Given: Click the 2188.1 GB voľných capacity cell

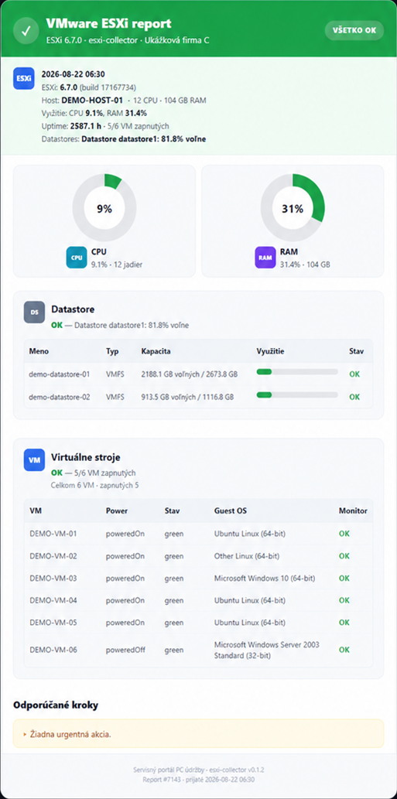Looking at the screenshot, I should tap(189, 374).
